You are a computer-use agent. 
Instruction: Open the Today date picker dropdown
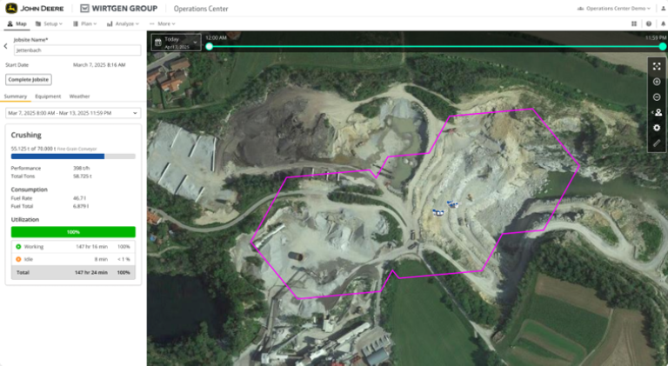[176, 42]
